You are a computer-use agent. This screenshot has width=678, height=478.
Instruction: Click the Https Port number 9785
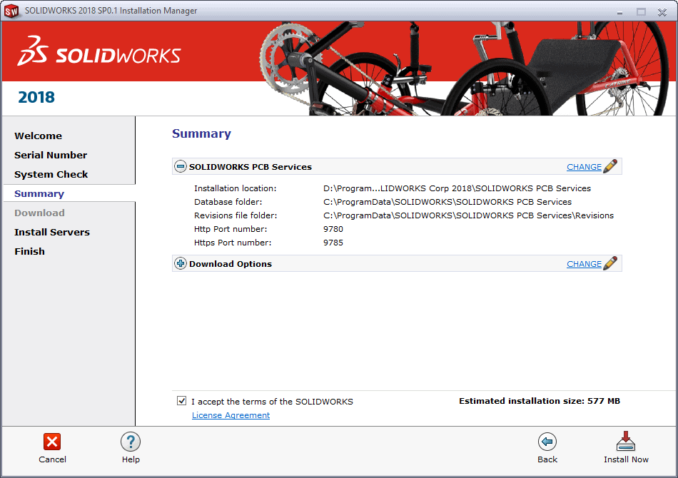(333, 243)
